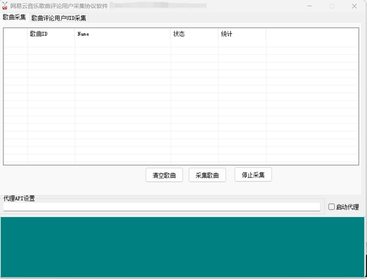Click the app icon in title bar

coord(5,6)
